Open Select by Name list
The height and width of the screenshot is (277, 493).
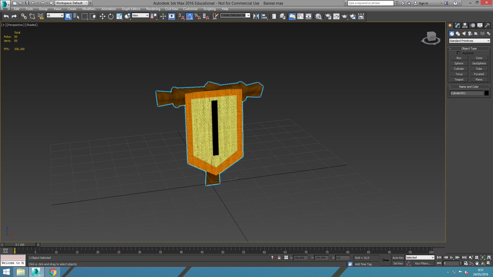[x=76, y=16]
